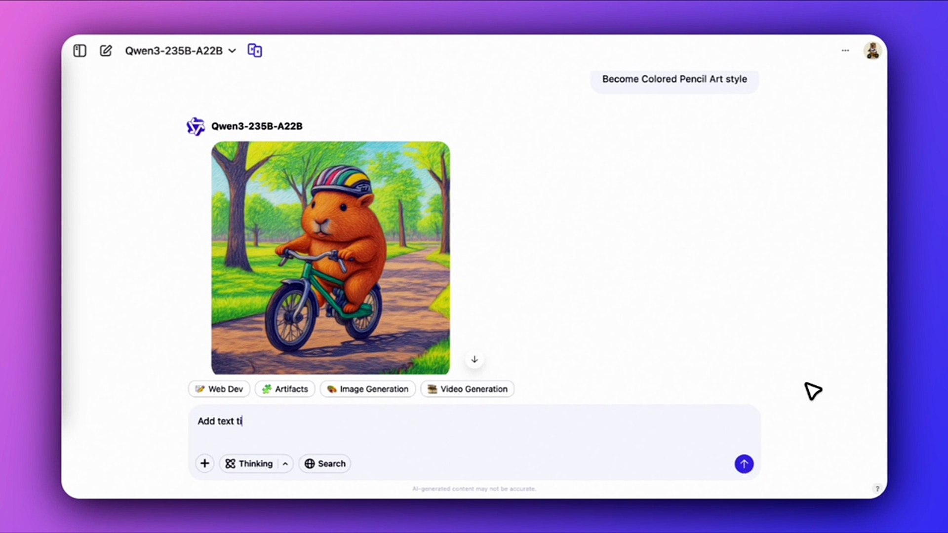Viewport: 948px width, 533px height.
Task: Click the Video Generation film icon
Action: click(432, 389)
